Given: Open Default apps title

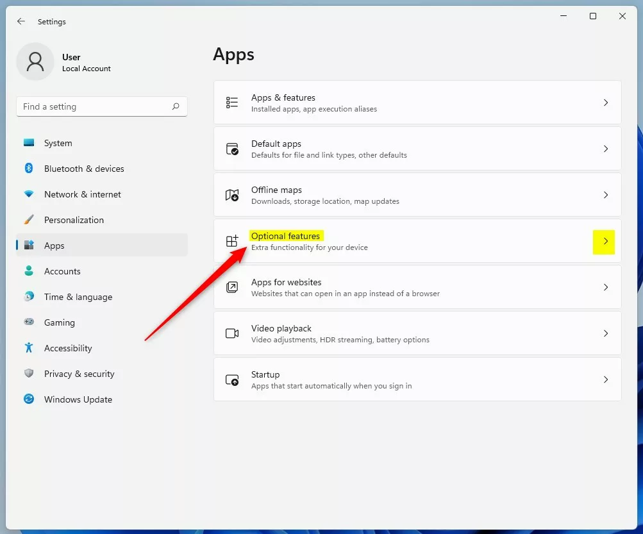Looking at the screenshot, I should (x=276, y=144).
